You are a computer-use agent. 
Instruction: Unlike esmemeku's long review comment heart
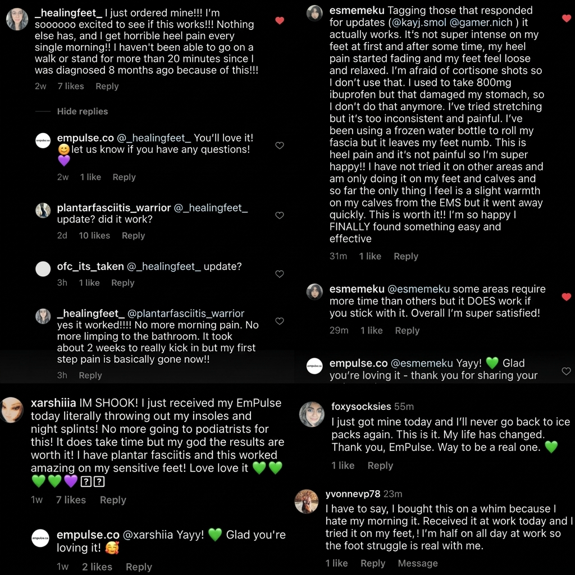(x=567, y=18)
